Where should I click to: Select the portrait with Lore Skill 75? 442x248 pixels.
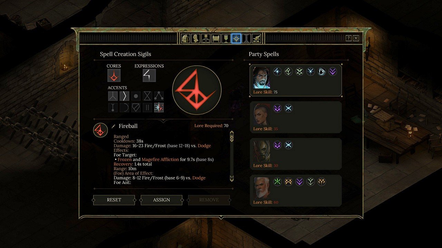point(261,77)
